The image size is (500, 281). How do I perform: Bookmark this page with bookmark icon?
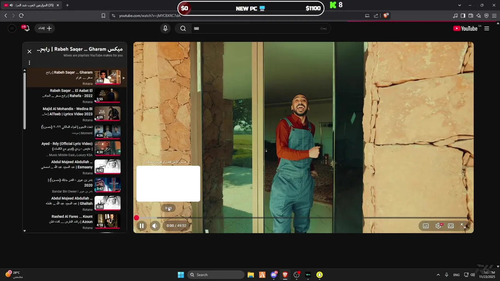[103, 16]
